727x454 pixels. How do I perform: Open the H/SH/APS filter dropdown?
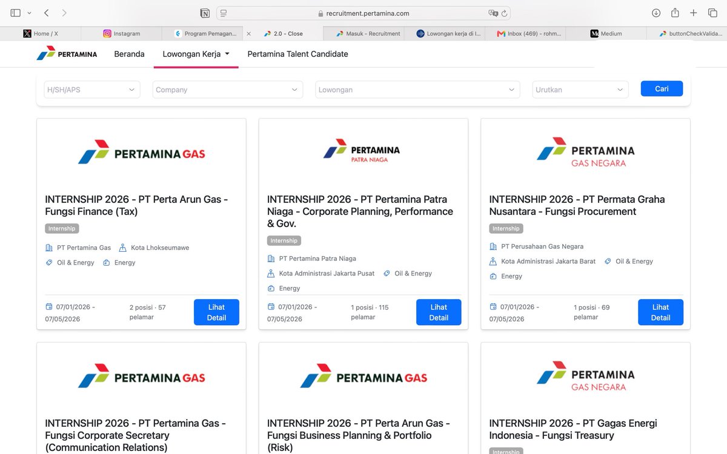point(91,90)
